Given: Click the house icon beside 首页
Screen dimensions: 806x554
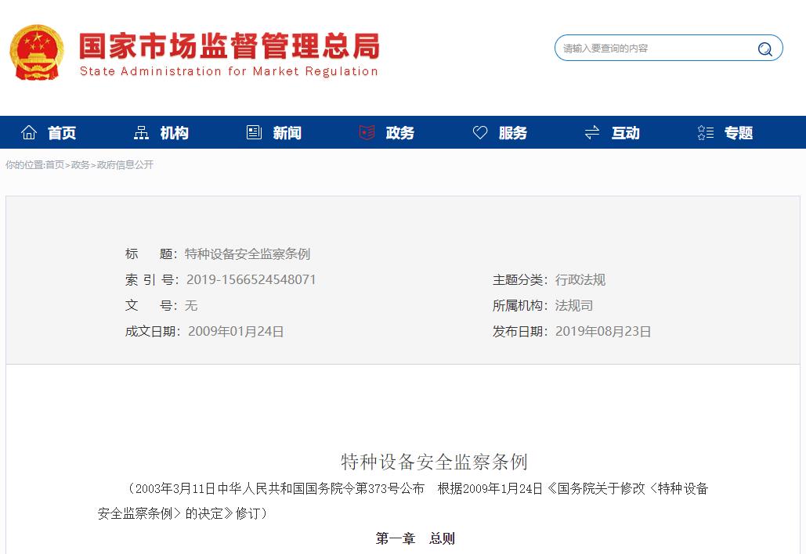Looking at the screenshot, I should click(x=29, y=133).
